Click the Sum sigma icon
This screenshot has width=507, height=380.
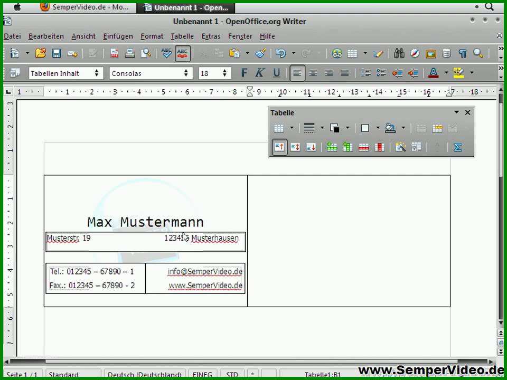click(x=457, y=147)
